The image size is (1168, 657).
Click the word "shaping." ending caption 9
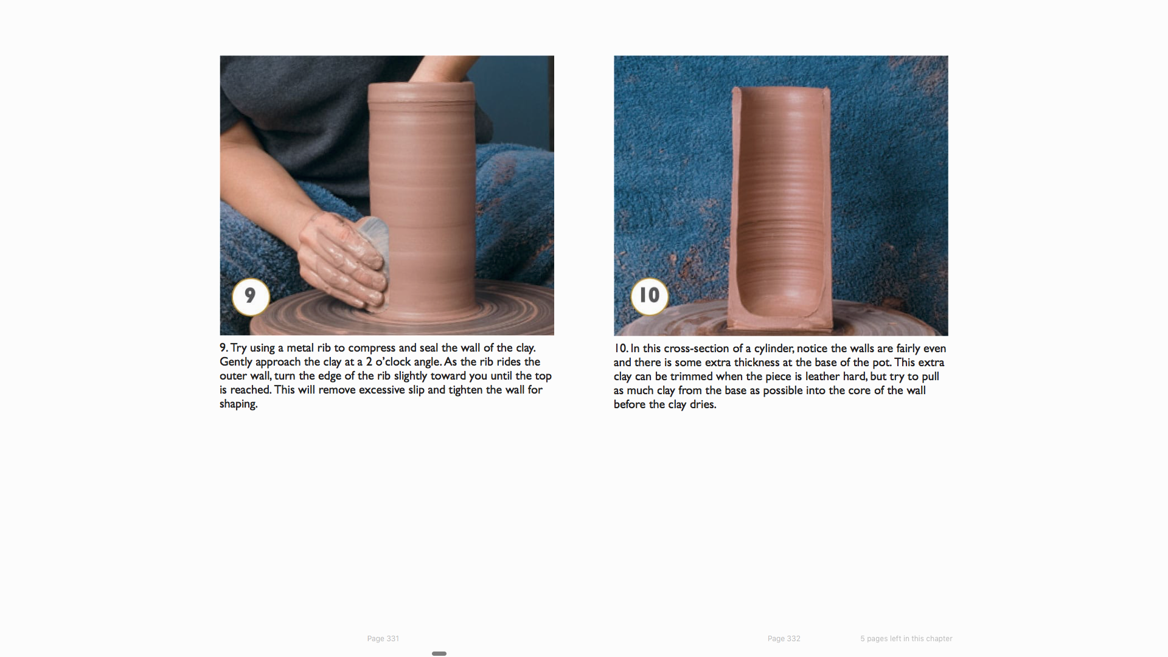238,404
